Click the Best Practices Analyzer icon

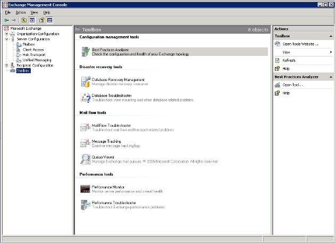point(86,52)
